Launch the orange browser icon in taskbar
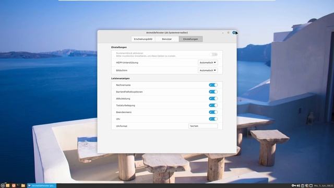This screenshot has height=188, width=334. pos(14,186)
